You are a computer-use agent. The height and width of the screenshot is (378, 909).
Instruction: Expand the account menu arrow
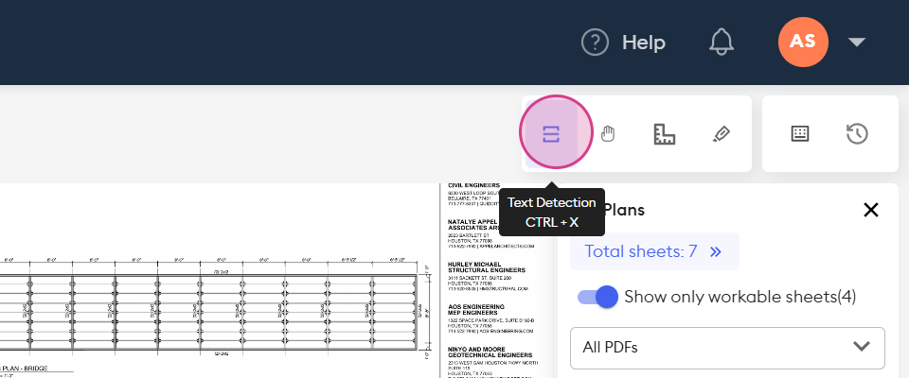(856, 43)
